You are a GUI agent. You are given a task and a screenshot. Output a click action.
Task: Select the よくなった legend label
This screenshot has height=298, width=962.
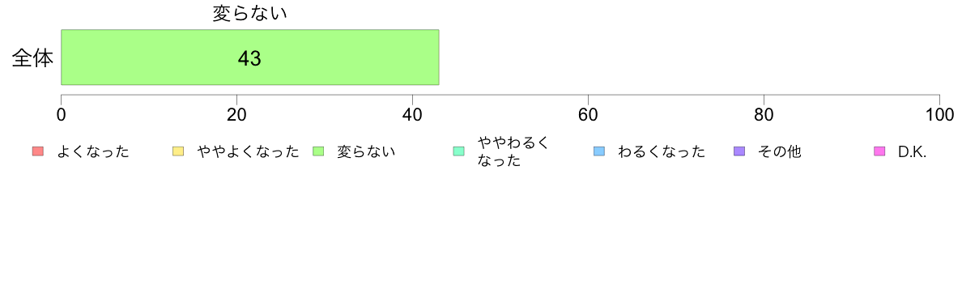point(92,151)
